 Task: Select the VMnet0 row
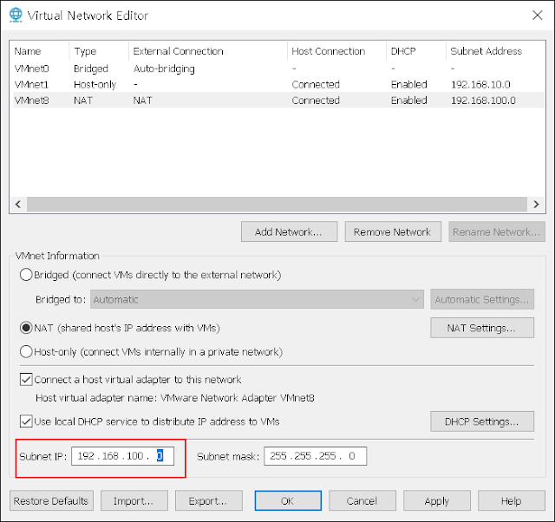click(x=278, y=69)
